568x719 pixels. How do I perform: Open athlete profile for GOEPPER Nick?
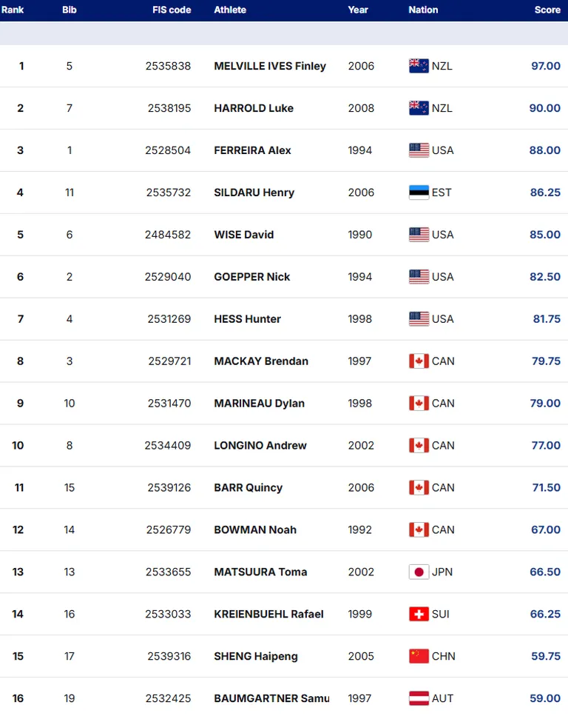click(252, 277)
